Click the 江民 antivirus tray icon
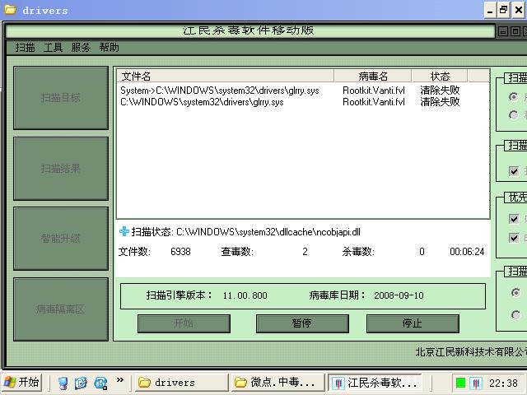The height and width of the screenshot is (395, 527). 476,383
